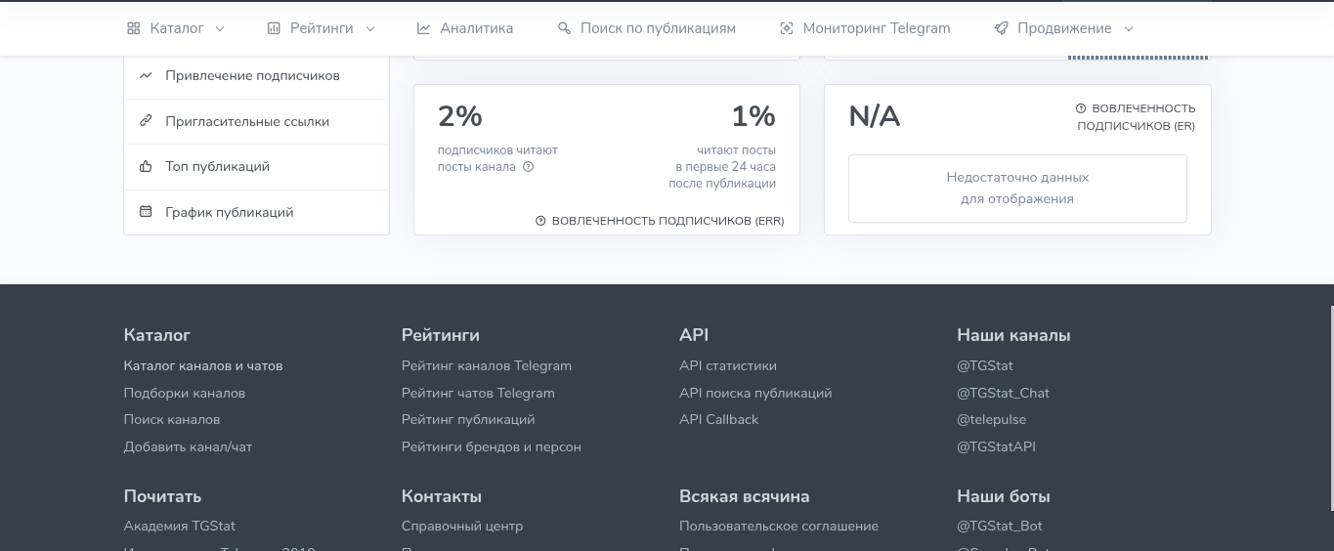Image resolution: width=1334 pixels, height=551 pixels.
Task: Click the N/A engagement value
Action: pos(875,116)
